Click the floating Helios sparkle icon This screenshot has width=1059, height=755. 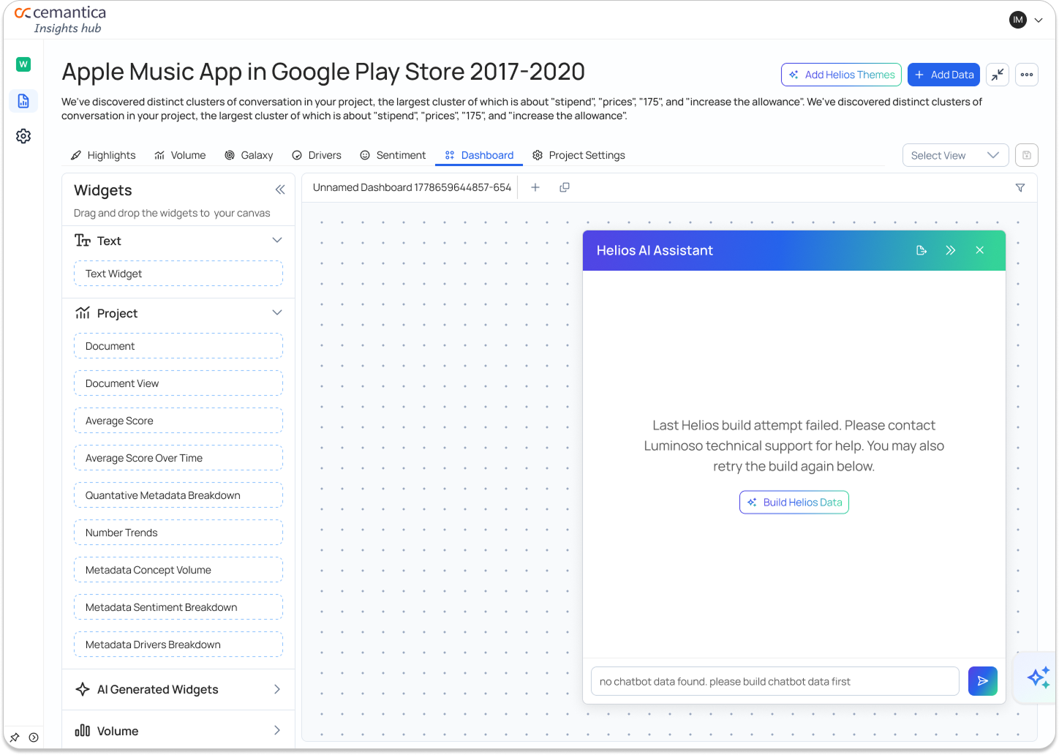click(x=1038, y=677)
